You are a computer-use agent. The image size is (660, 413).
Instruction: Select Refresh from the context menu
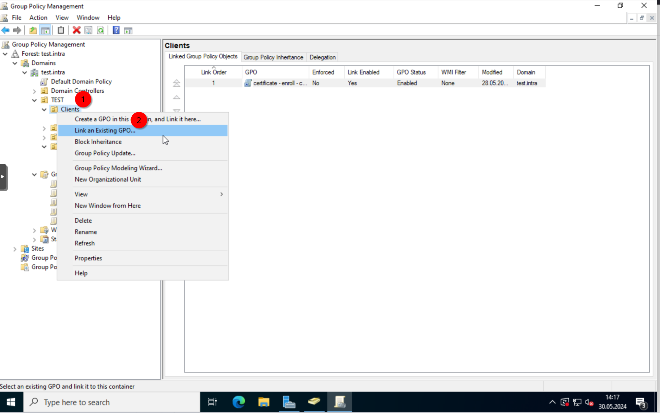pos(143,243)
